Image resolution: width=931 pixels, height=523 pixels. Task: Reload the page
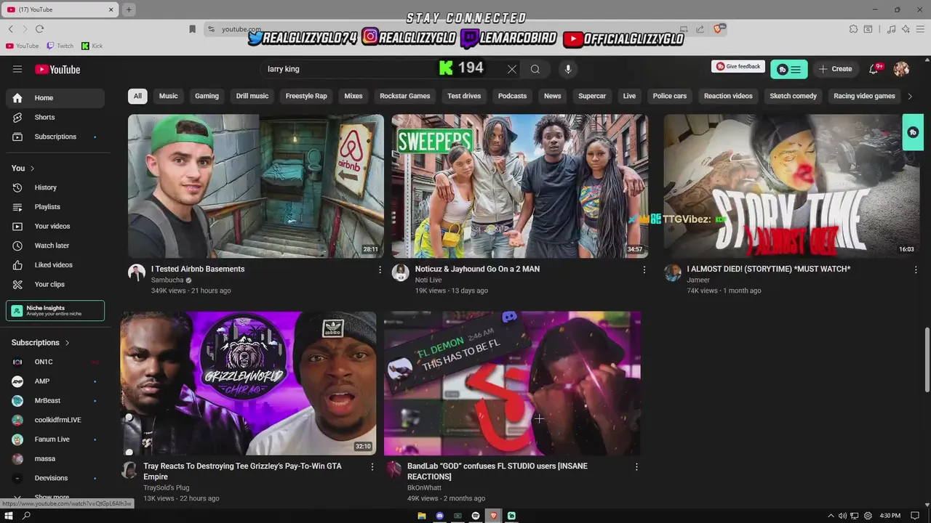pyautogui.click(x=39, y=29)
